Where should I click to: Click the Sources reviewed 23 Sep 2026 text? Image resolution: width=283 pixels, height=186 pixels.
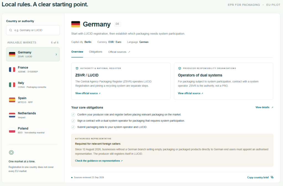(x=89, y=177)
